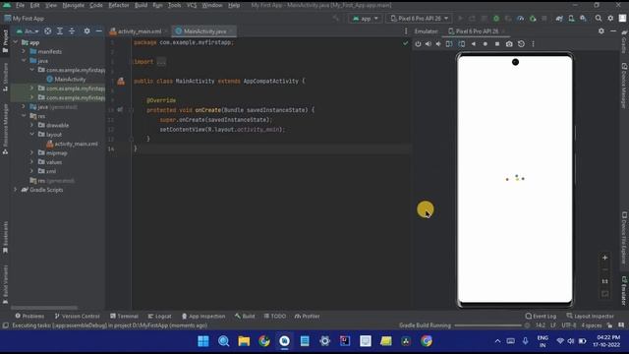Image resolution: width=629 pixels, height=354 pixels.
Task: Open the VCS menu
Action: 192,5
